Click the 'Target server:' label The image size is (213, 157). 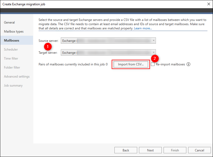48,53
